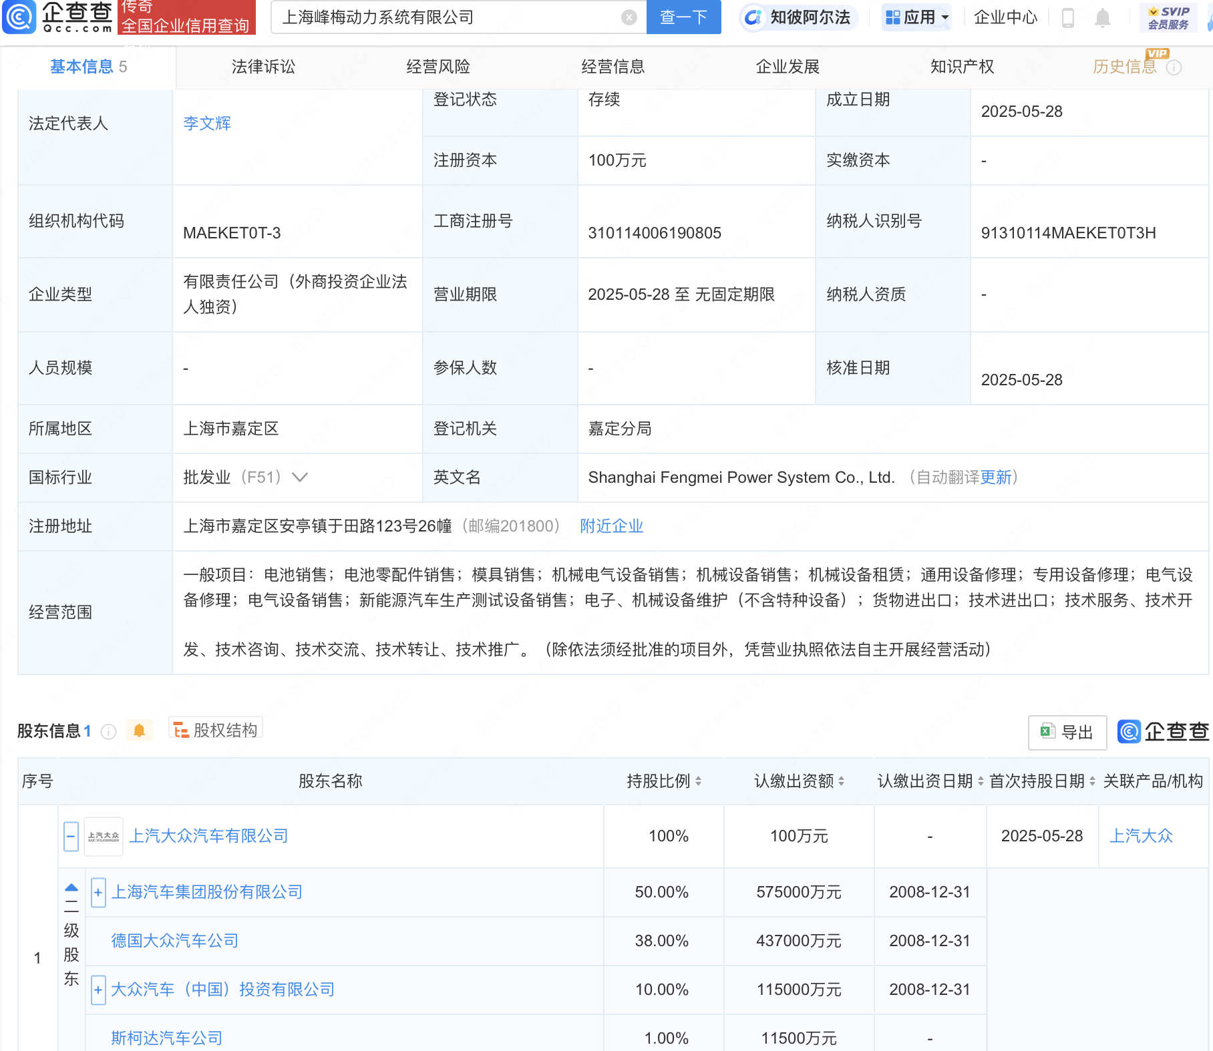Open the mobile phone app icon
This screenshot has height=1051, width=1213.
pyautogui.click(x=1067, y=18)
